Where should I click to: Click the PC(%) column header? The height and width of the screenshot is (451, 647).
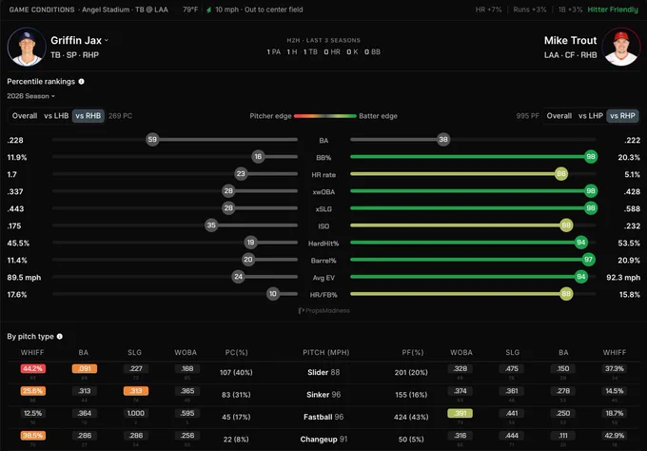pos(236,352)
